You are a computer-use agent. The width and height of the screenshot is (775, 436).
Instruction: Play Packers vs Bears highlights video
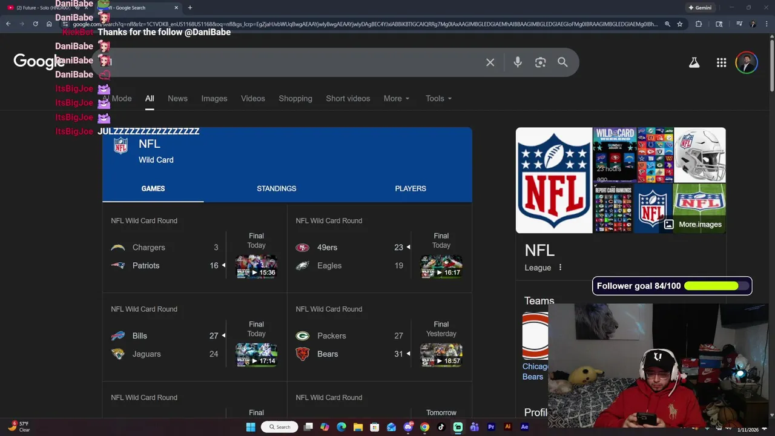coord(441,355)
